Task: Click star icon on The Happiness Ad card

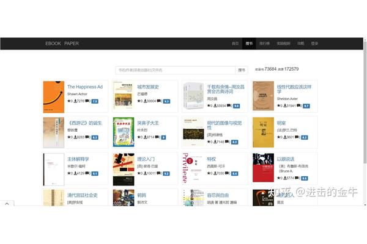Action: [x=69, y=101]
